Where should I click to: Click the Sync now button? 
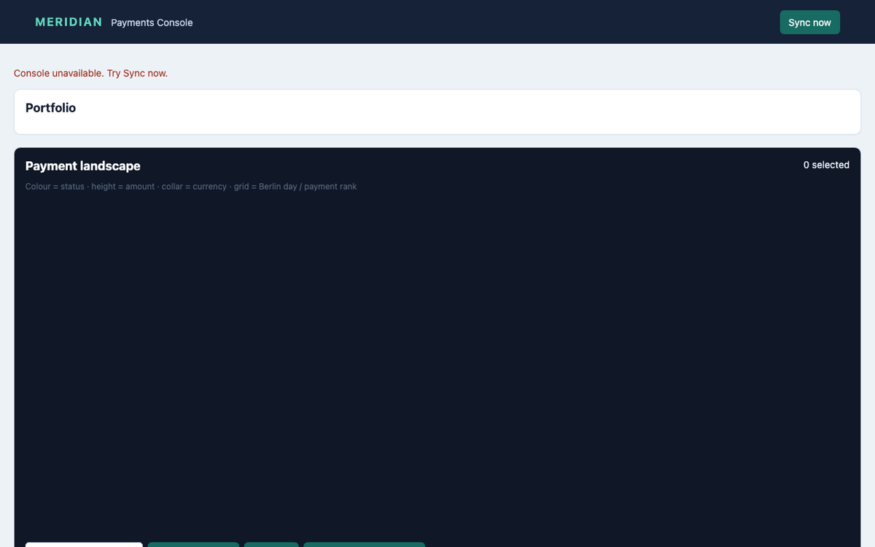(x=810, y=23)
